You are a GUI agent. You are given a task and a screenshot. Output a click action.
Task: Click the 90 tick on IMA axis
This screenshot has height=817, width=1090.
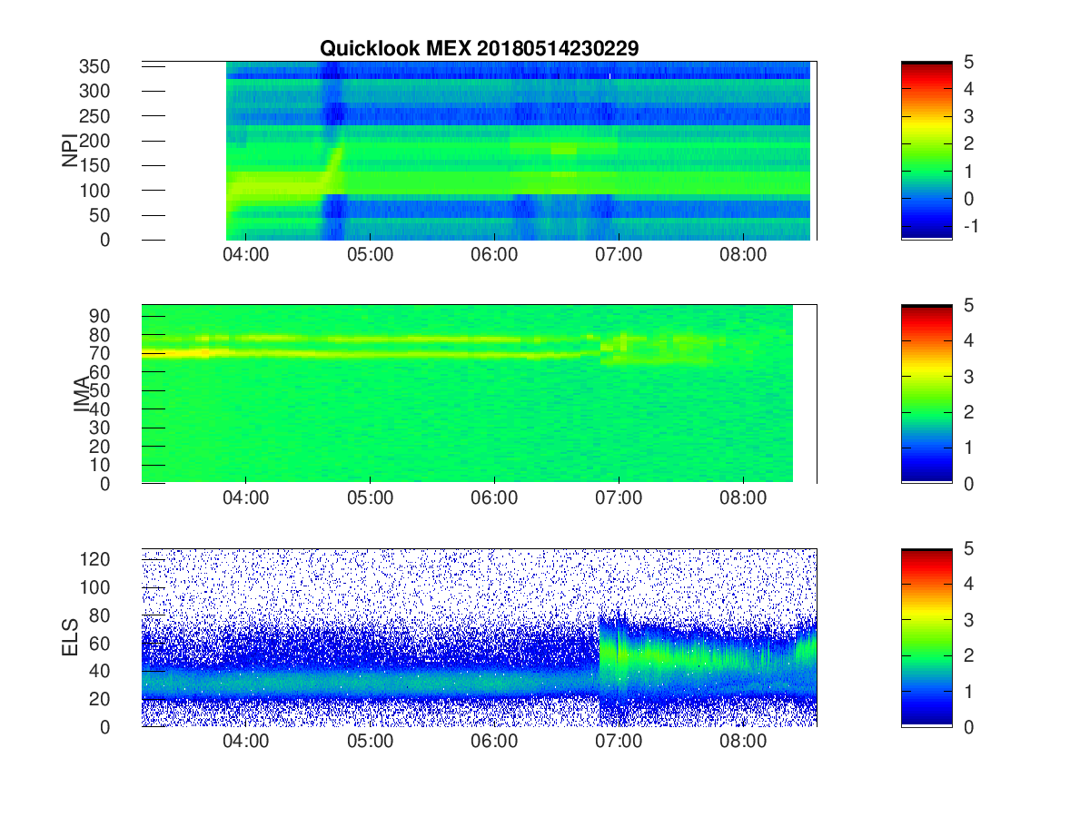pyautogui.click(x=100, y=316)
